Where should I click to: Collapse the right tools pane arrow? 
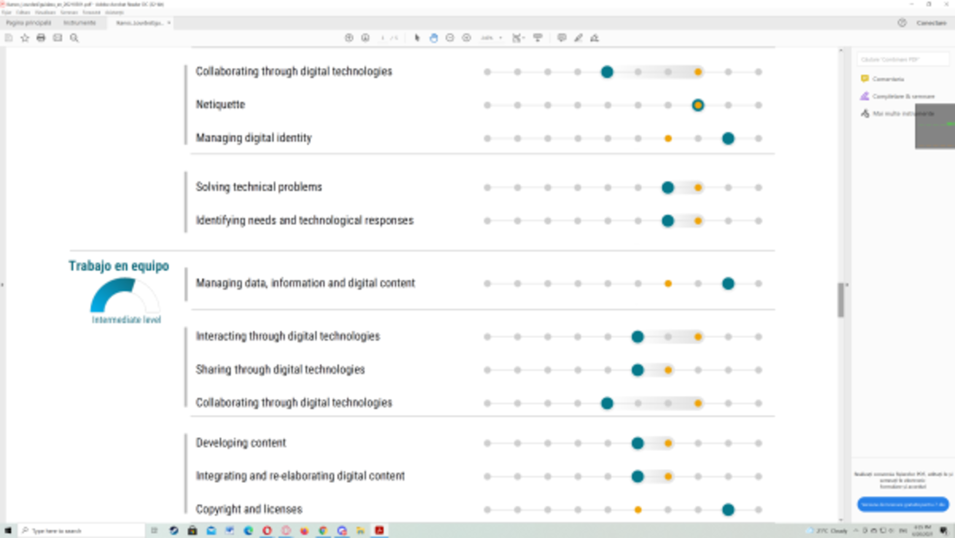[x=847, y=284]
